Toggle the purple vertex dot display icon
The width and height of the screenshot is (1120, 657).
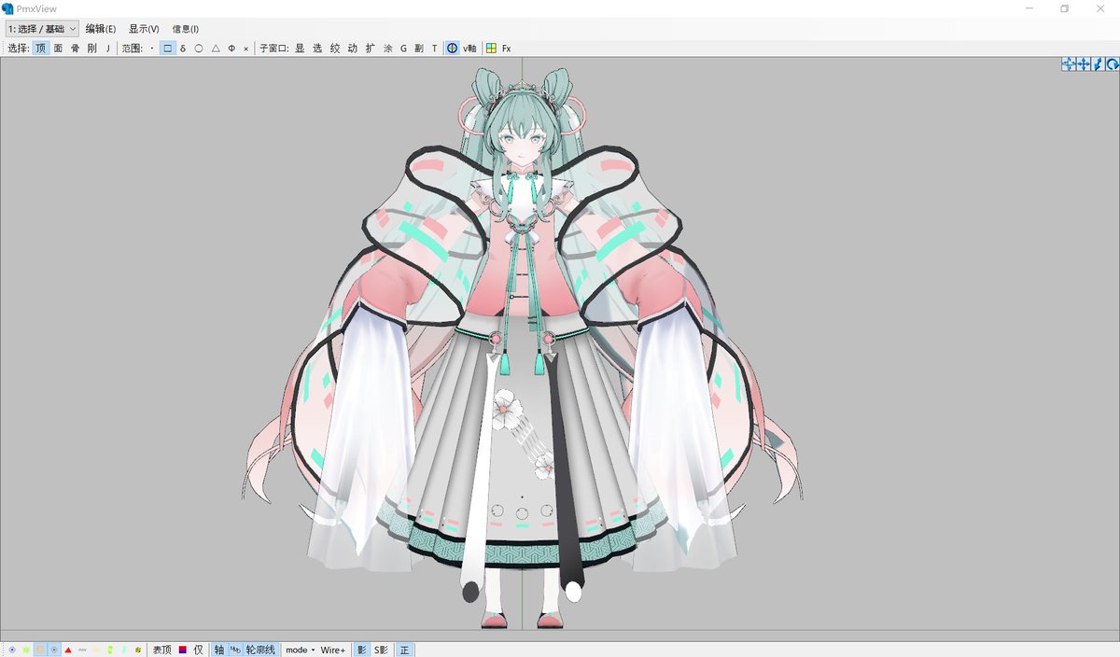click(x=12, y=650)
